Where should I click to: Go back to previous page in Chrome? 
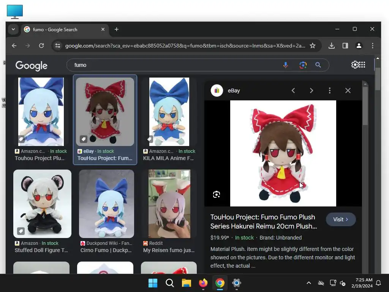coord(14,46)
